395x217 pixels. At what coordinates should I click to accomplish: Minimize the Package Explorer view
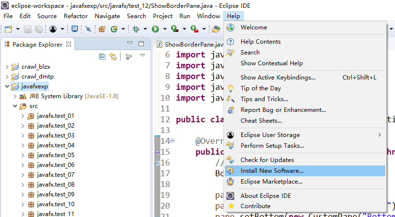click(130, 43)
